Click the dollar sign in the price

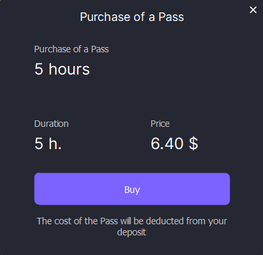pyautogui.click(x=194, y=144)
